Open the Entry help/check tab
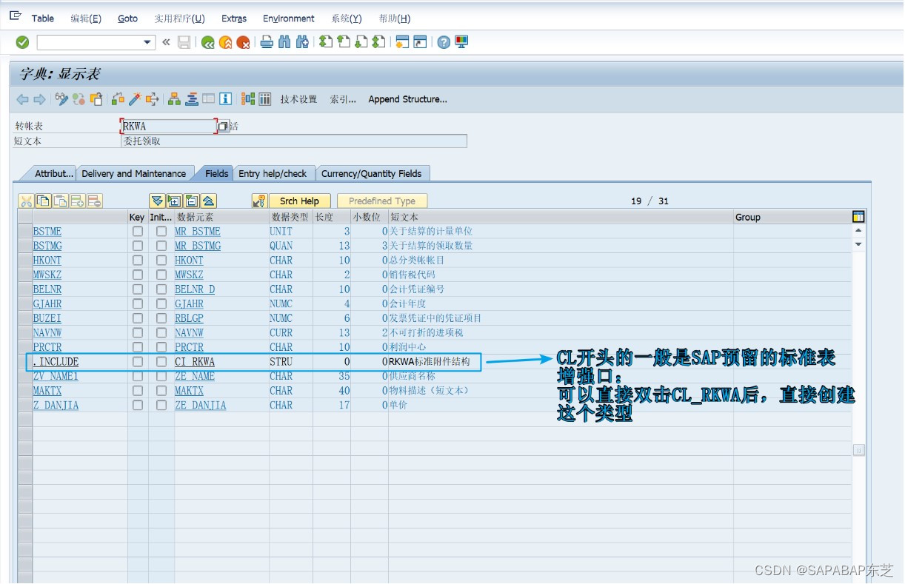The width and height of the screenshot is (905, 584). pos(275,173)
